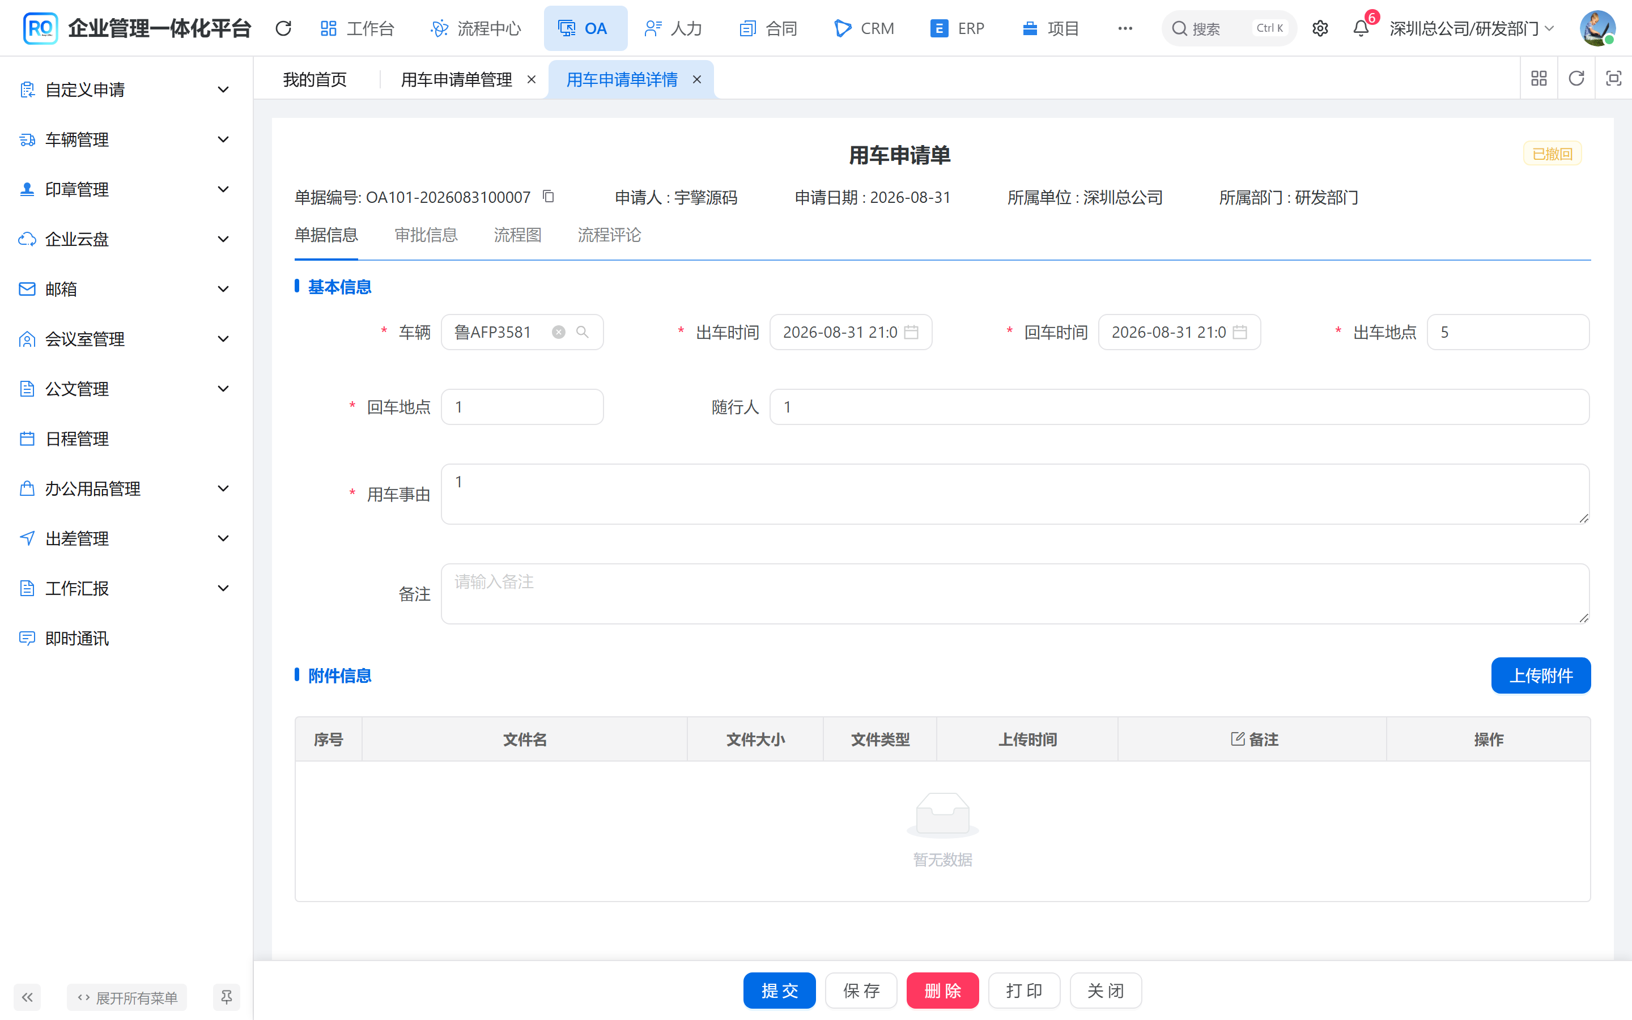This screenshot has width=1632, height=1020.
Task: Open the 流程中心 module
Action: [475, 28]
